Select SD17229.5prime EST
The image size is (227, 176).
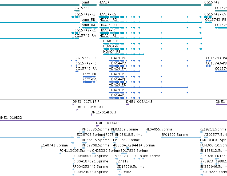(119, 169)
